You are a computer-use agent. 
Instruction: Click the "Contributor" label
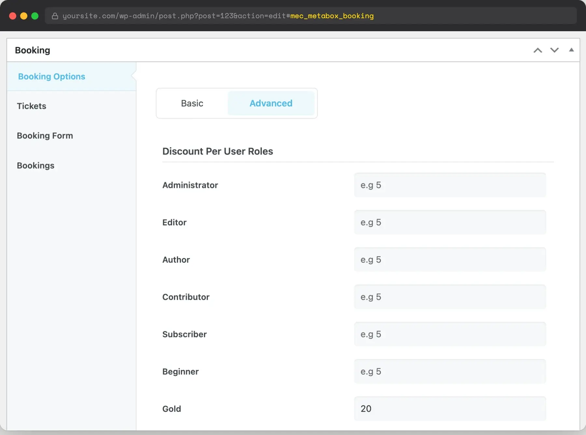pos(186,297)
